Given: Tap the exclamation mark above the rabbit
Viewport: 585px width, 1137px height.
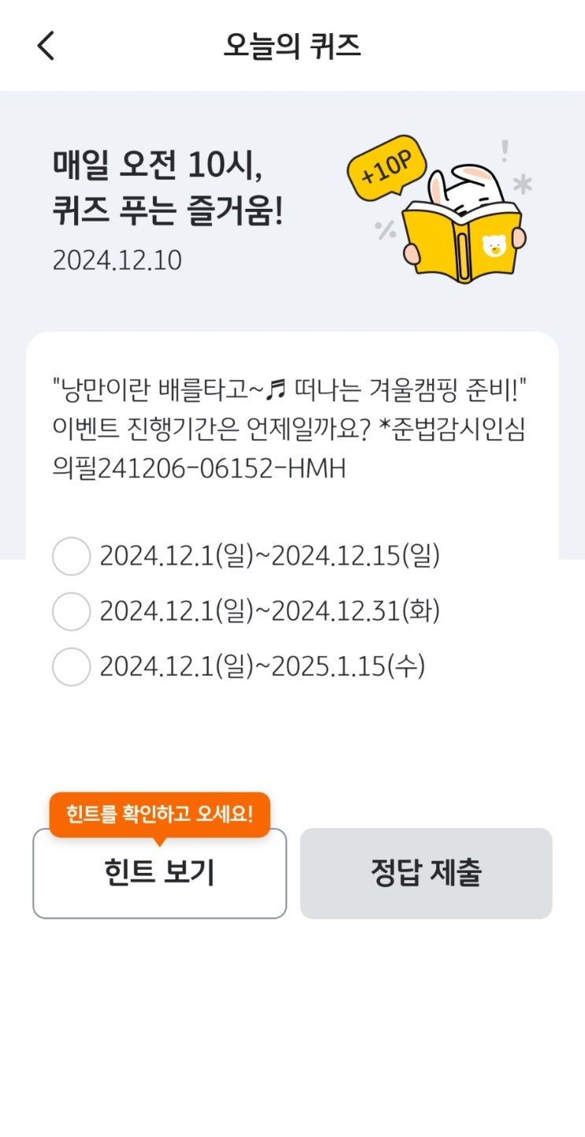Looking at the screenshot, I should [505, 150].
